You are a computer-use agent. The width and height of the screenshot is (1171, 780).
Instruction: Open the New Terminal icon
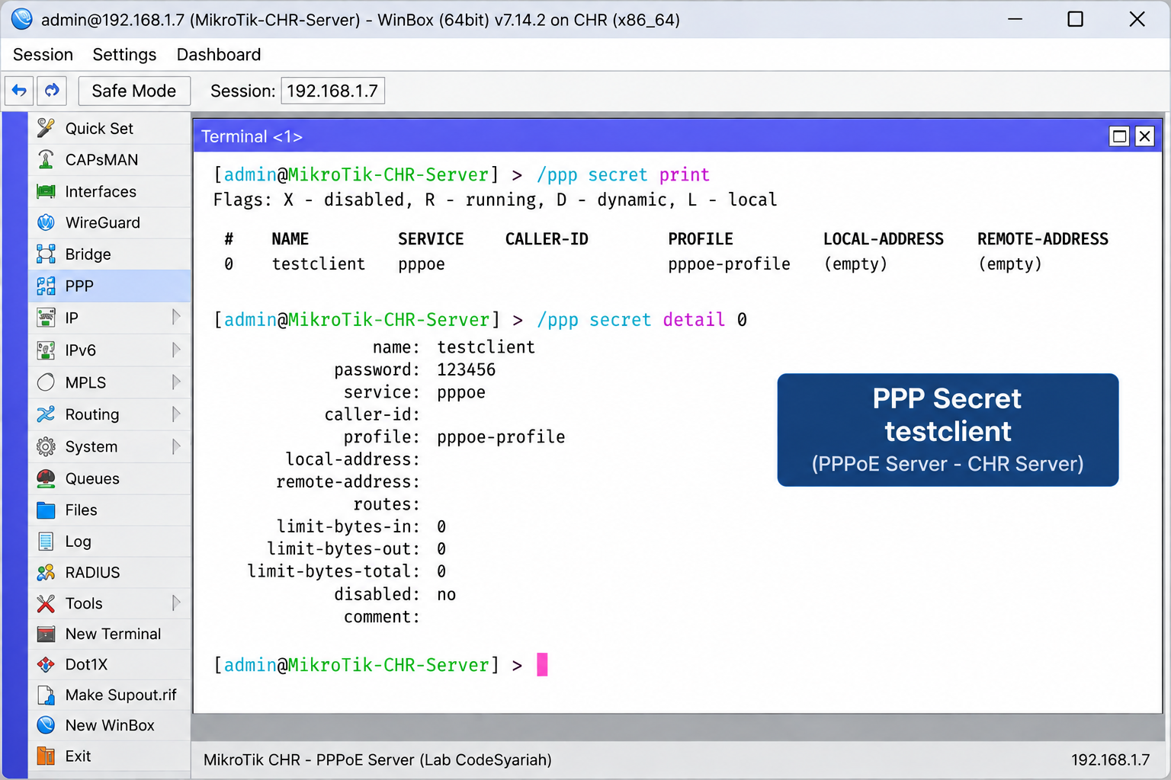[x=46, y=635]
